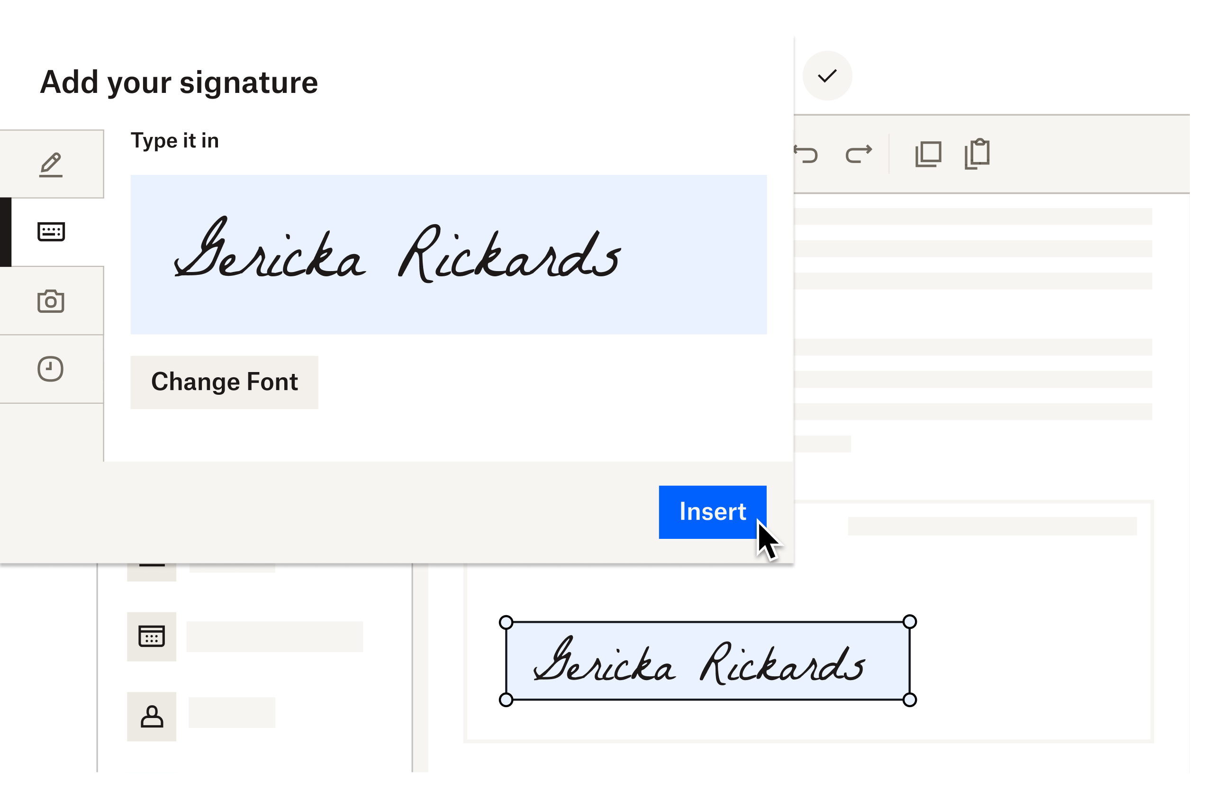Click the Add your signature menu

click(x=178, y=82)
